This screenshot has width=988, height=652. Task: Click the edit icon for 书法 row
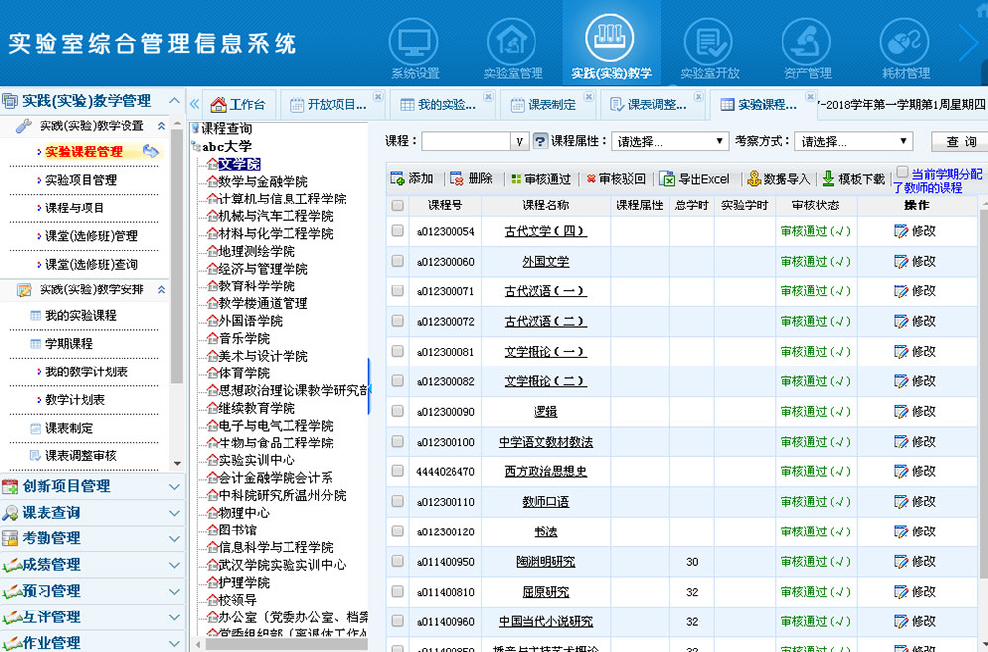(901, 531)
